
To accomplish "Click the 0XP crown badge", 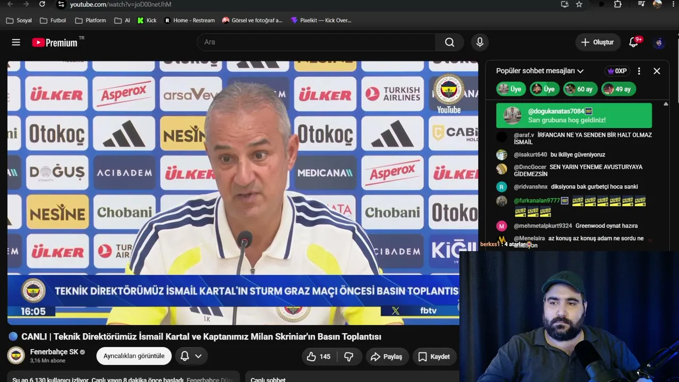I will pos(617,71).
